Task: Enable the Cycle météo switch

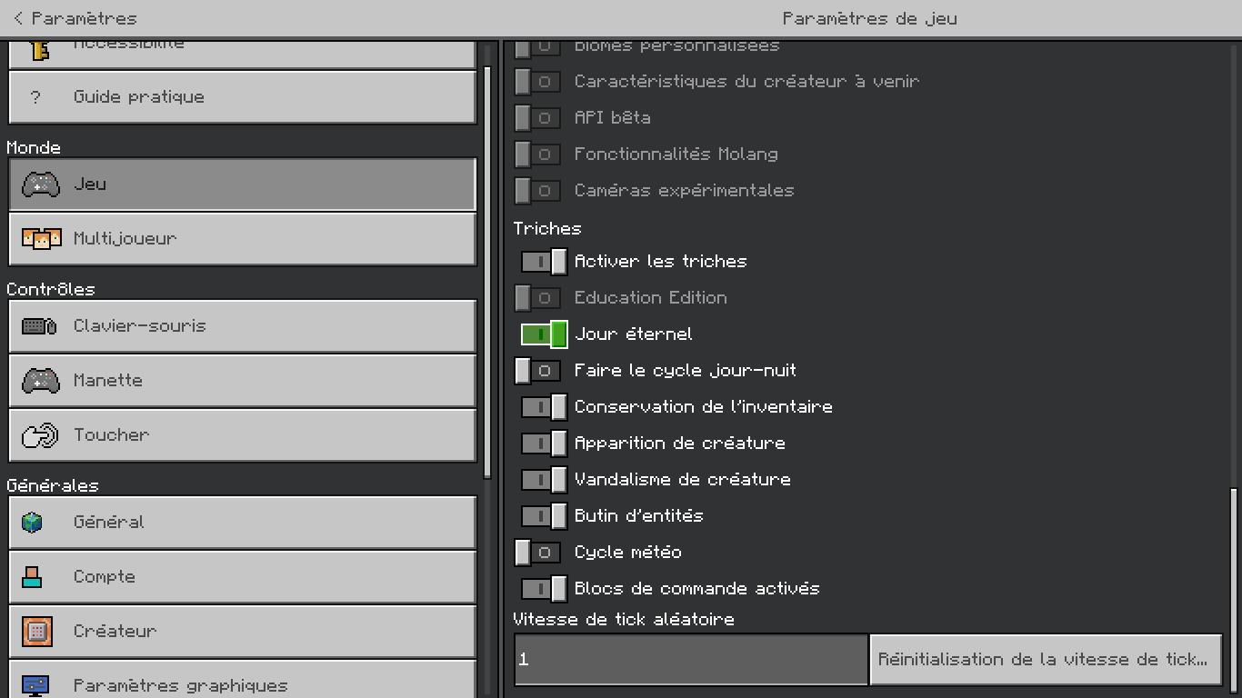Action: (x=537, y=553)
